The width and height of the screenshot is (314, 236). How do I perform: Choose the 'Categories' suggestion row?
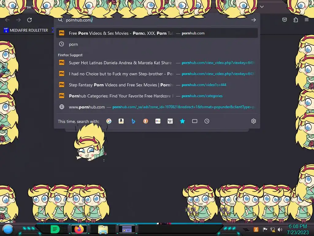(157, 96)
